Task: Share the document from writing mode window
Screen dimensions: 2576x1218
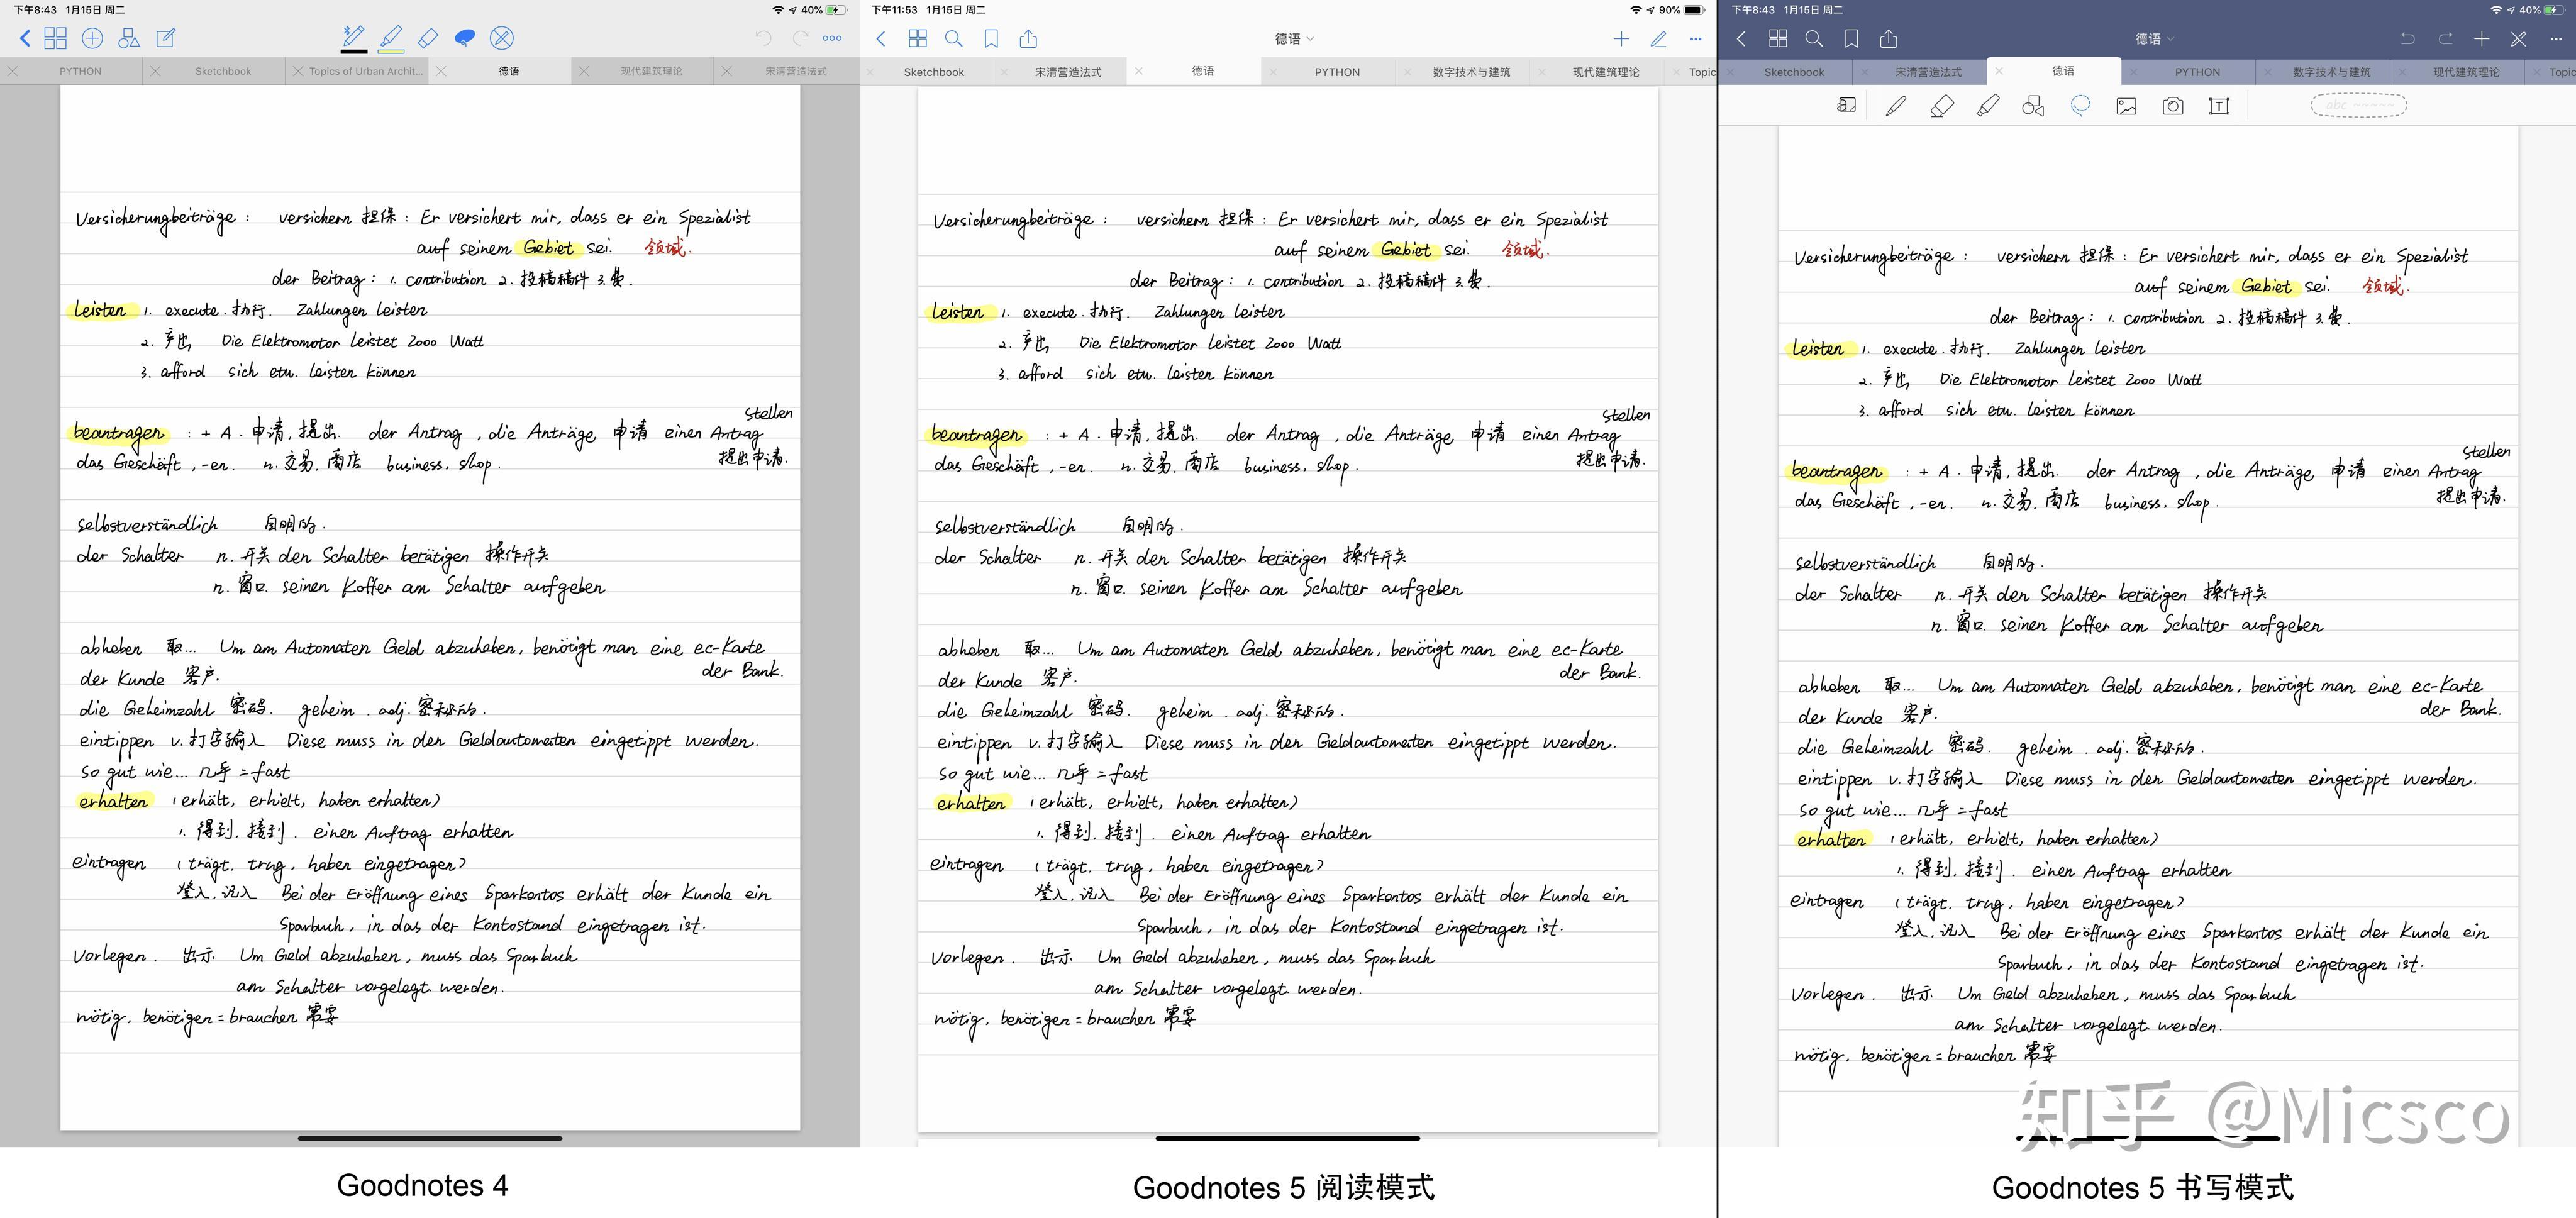Action: coord(1888,39)
